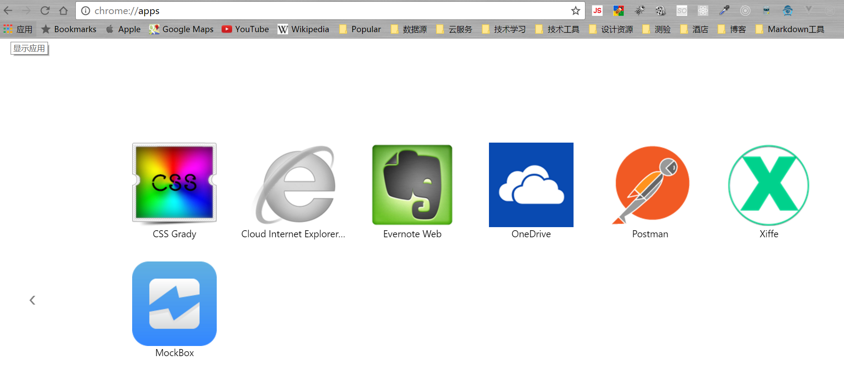This screenshot has width=844, height=390.
Task: Open the YouTube bookmark
Action: (245, 29)
